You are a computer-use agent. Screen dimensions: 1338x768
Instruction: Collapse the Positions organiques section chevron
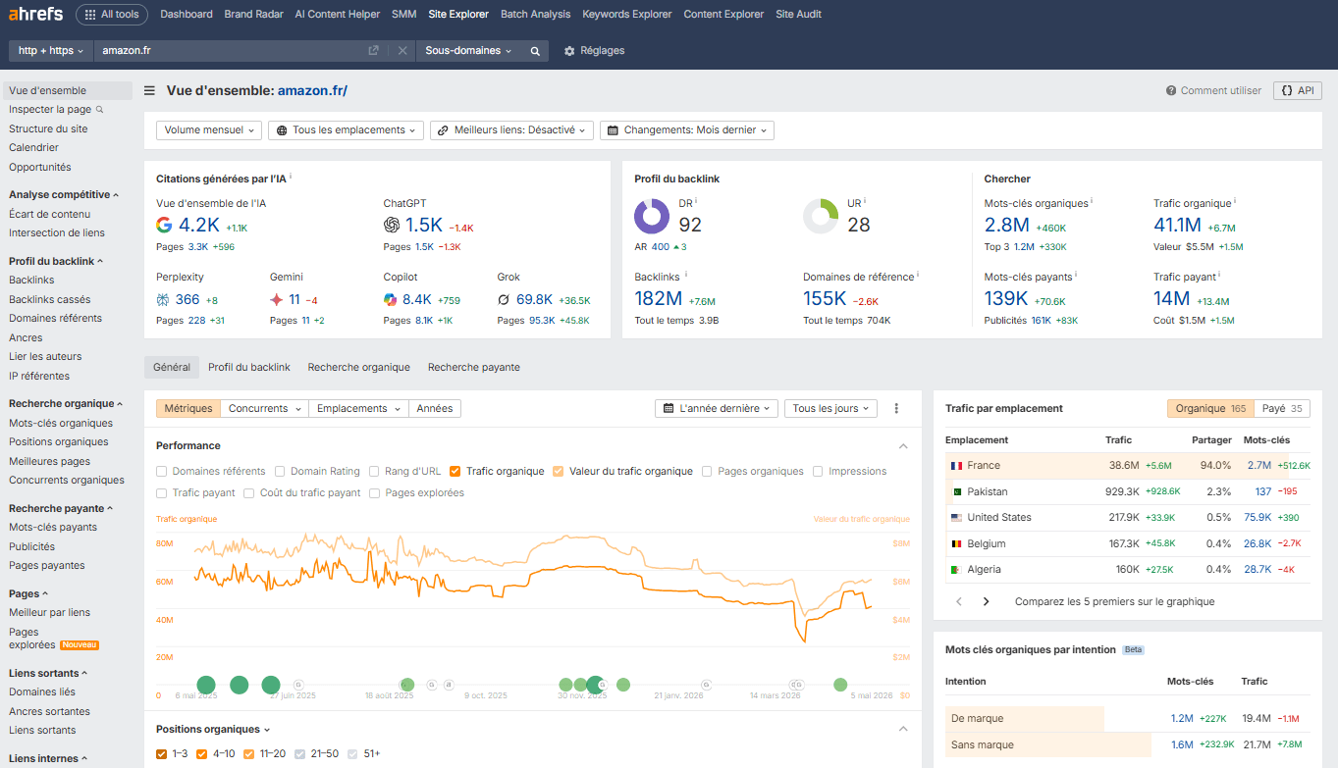point(903,730)
